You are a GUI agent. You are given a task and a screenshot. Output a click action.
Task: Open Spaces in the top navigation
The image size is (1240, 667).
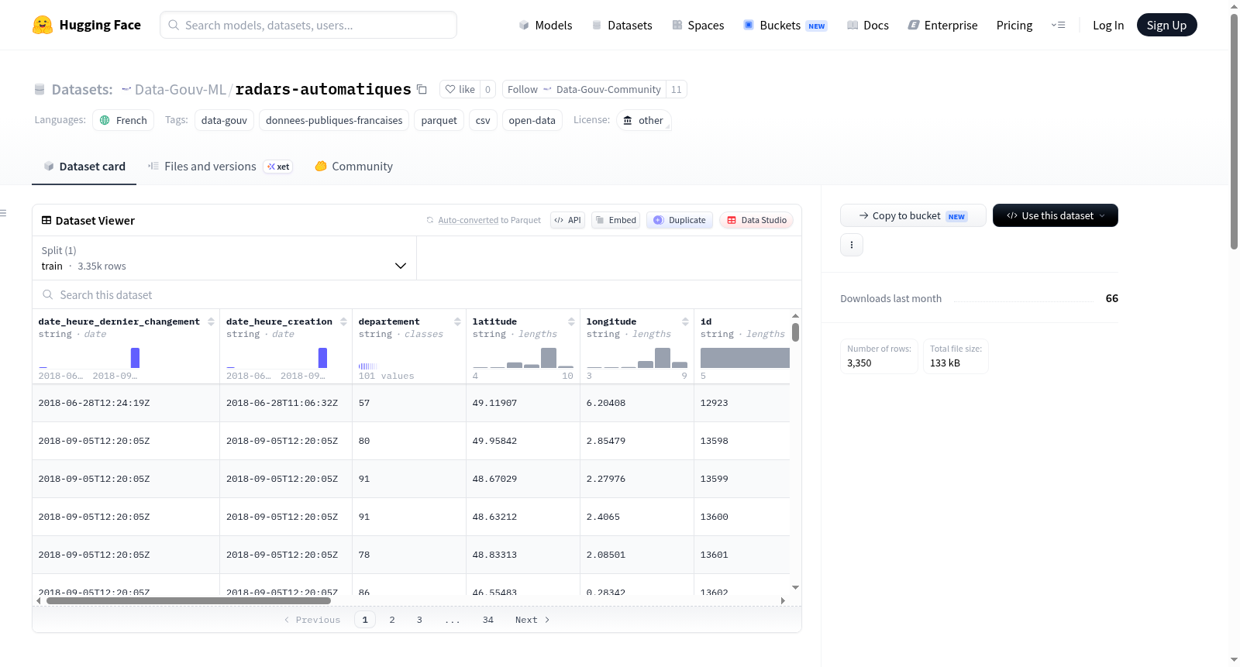[x=697, y=25]
